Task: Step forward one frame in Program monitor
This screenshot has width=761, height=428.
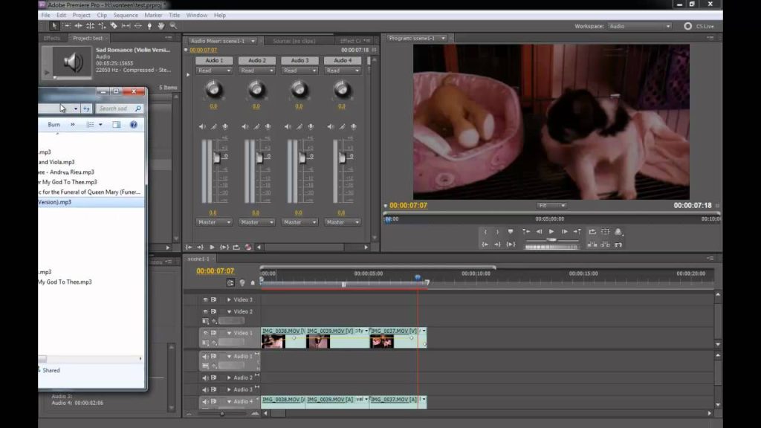Action: tap(565, 232)
